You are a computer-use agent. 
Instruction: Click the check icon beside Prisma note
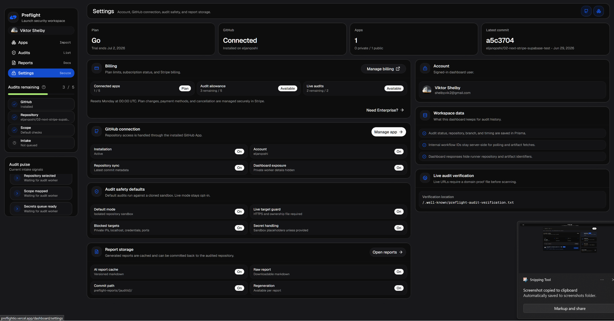pos(424,133)
